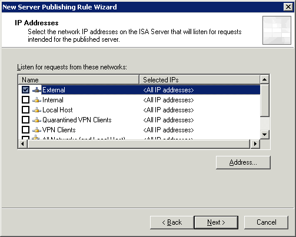Check the Local Host checkbox
The image size is (296, 237).
click(x=25, y=110)
